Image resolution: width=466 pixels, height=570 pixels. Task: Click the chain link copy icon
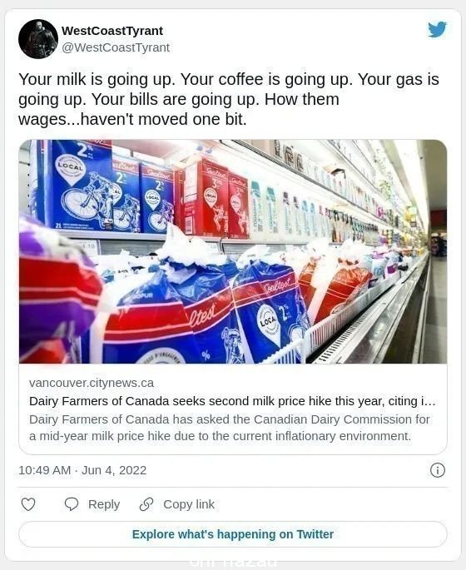146,504
